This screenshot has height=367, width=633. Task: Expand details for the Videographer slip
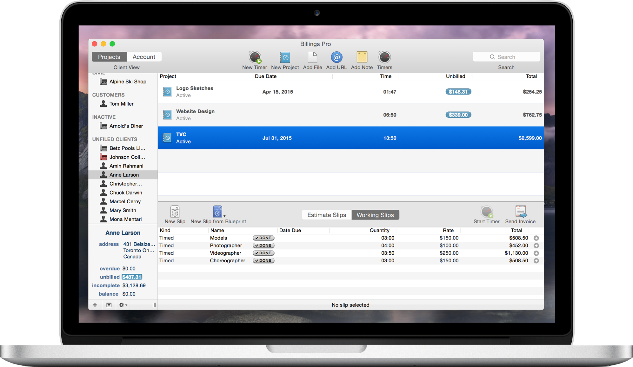536,253
